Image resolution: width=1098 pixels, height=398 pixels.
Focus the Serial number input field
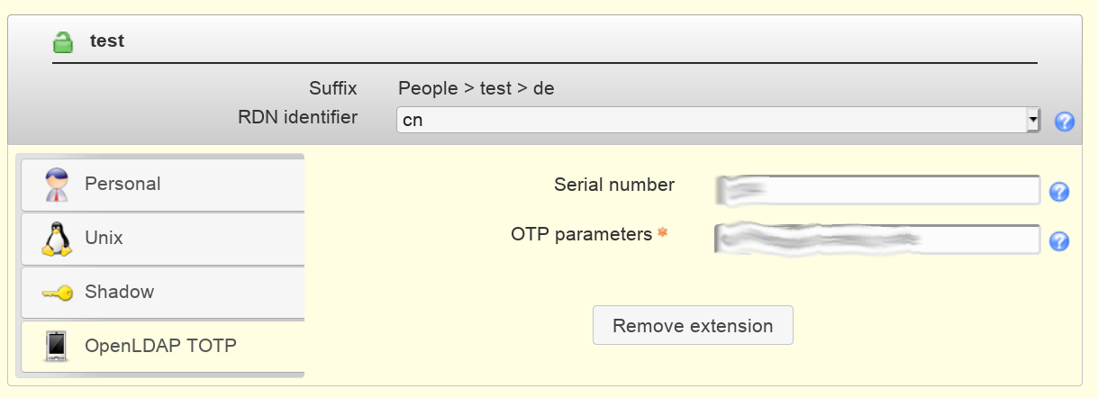pos(877,190)
